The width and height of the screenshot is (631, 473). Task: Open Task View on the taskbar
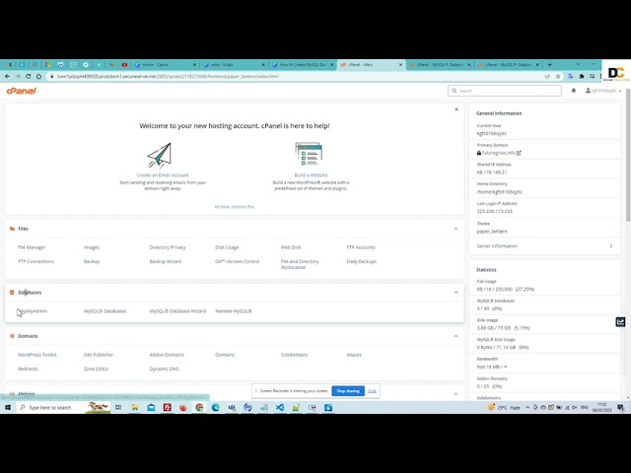click(118, 407)
